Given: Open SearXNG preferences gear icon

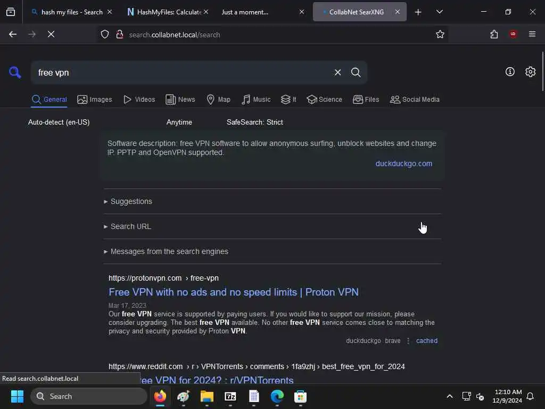Looking at the screenshot, I should 530,72.
